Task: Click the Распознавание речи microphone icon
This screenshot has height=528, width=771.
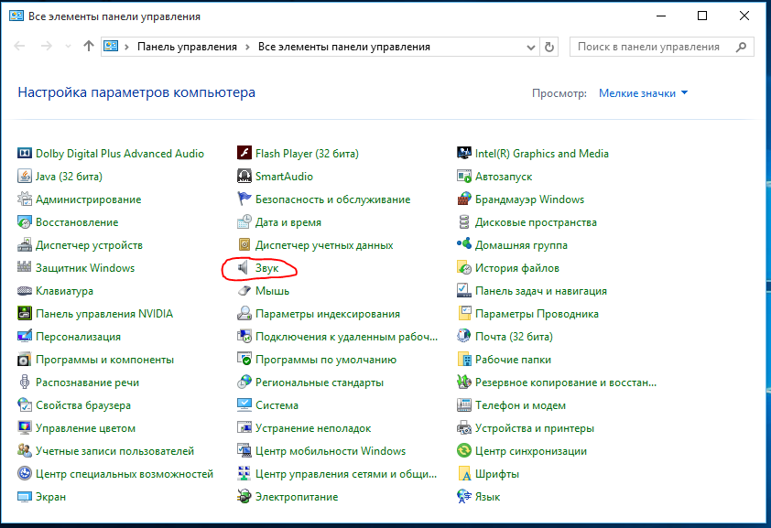Action: click(x=25, y=383)
